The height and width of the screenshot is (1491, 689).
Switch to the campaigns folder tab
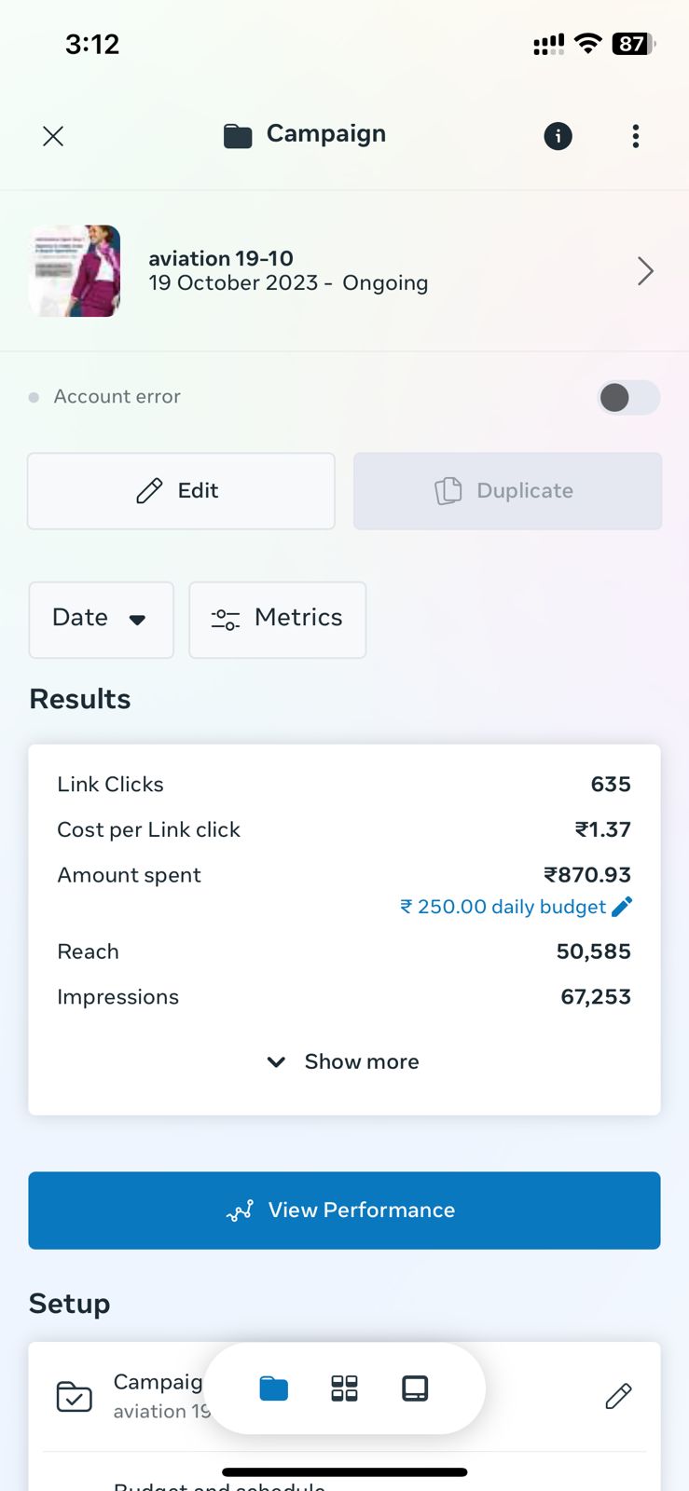click(273, 1388)
